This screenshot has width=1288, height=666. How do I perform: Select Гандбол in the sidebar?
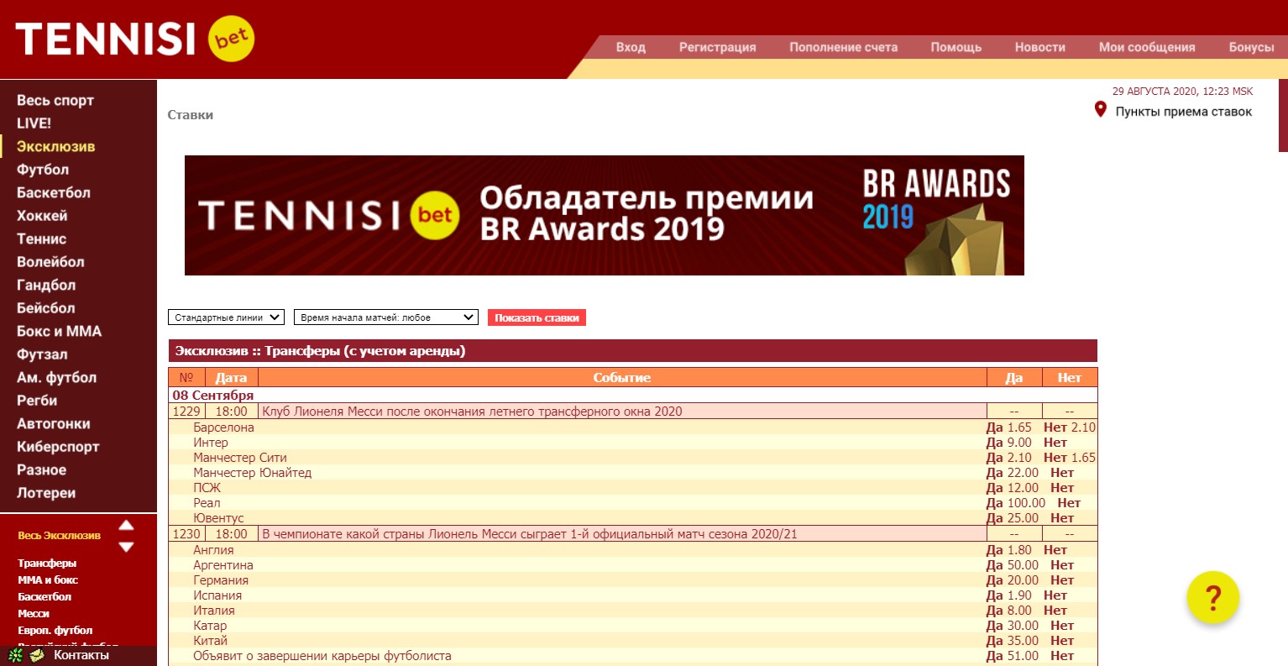point(46,285)
